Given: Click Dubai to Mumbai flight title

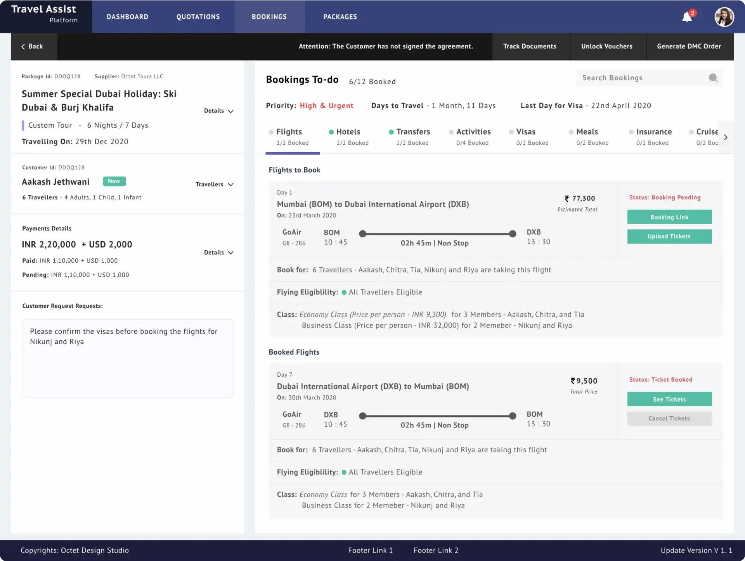Looking at the screenshot, I should tap(373, 386).
